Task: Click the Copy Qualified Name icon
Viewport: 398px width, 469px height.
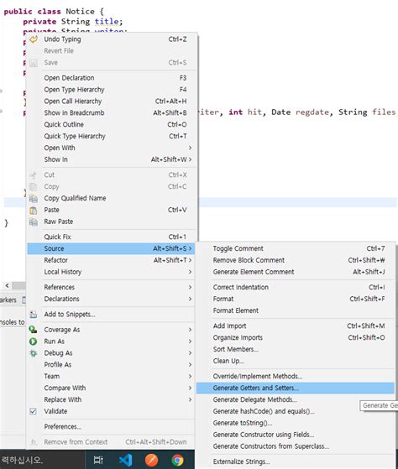Action: click(34, 199)
